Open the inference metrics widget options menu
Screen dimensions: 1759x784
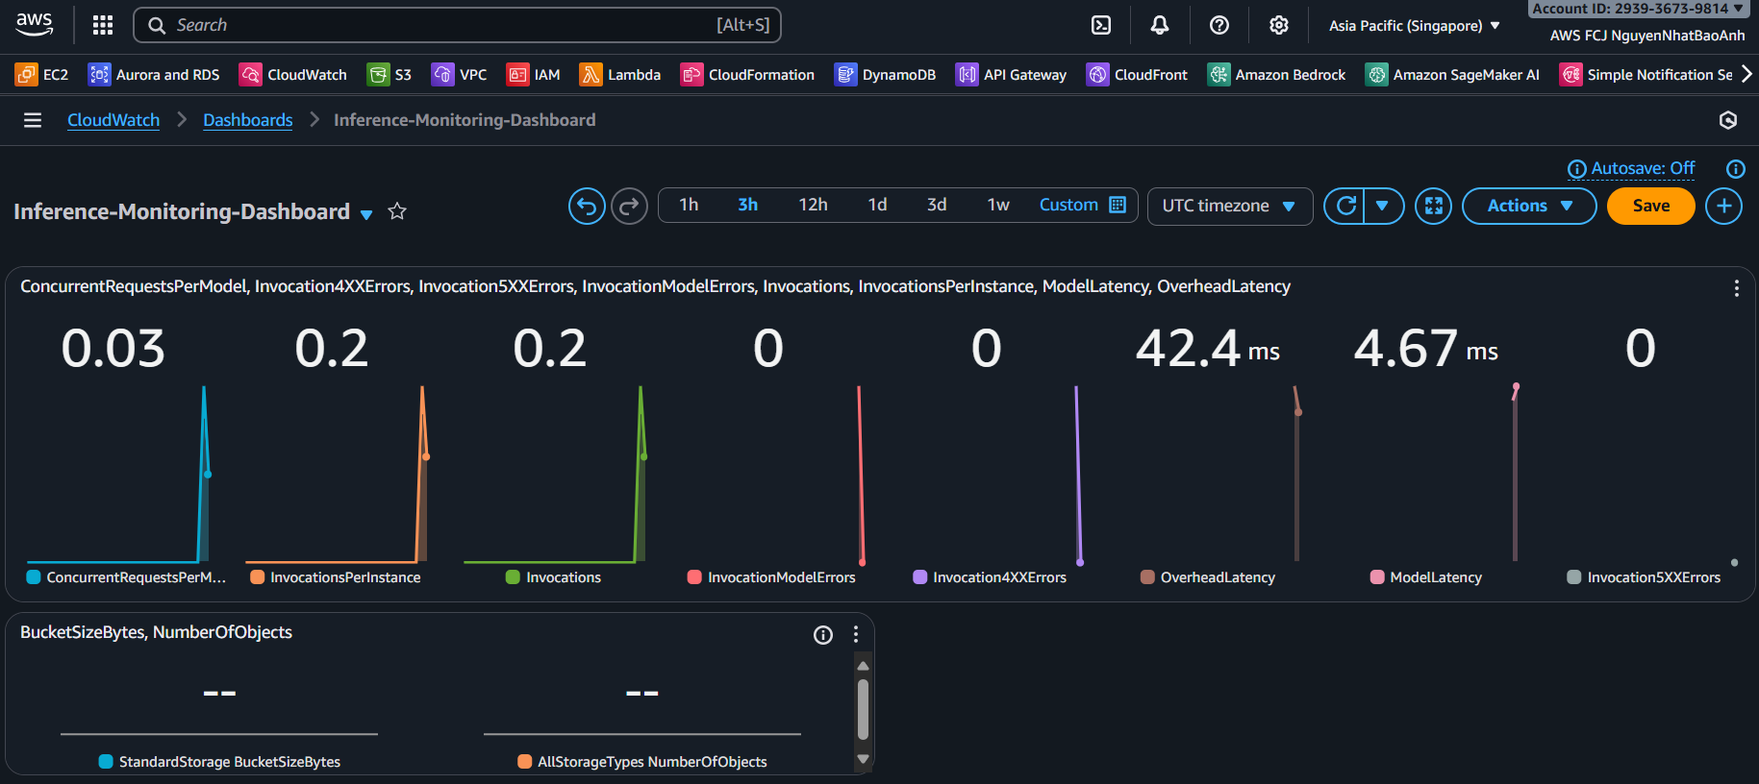click(1736, 288)
